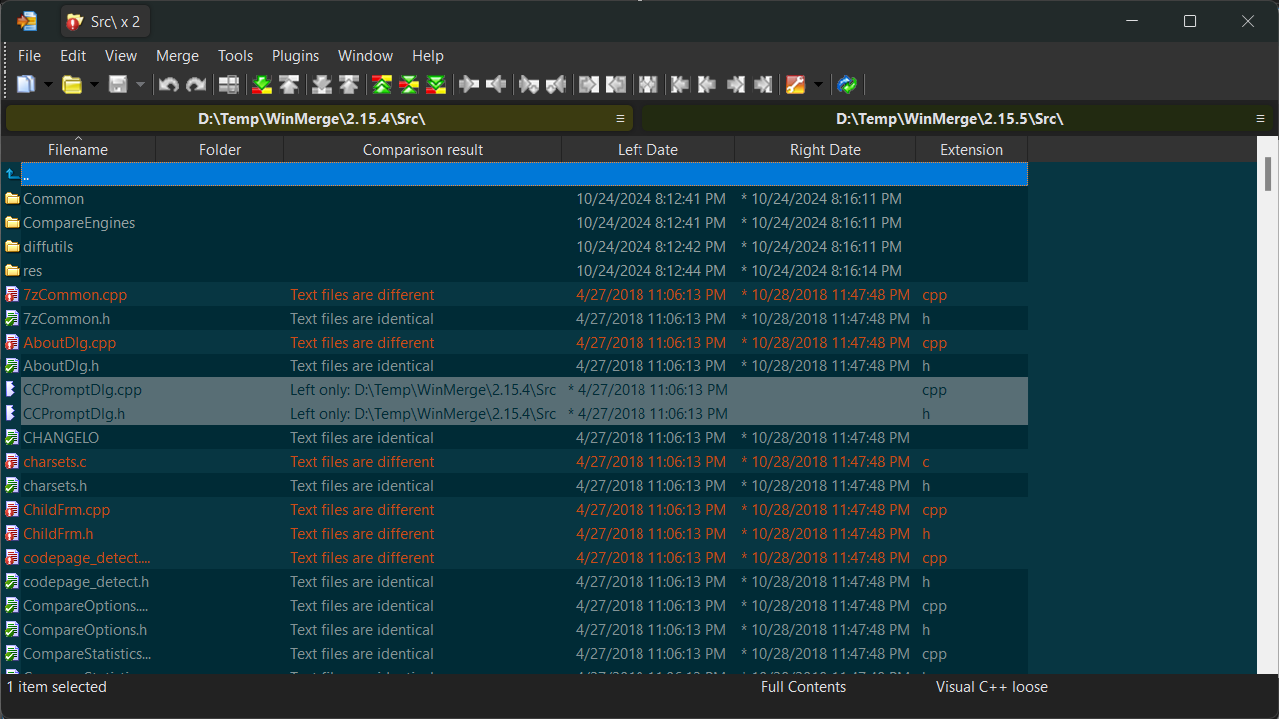Click the file icon beside CCPromptDlg.cpp

pyautogui.click(x=12, y=390)
